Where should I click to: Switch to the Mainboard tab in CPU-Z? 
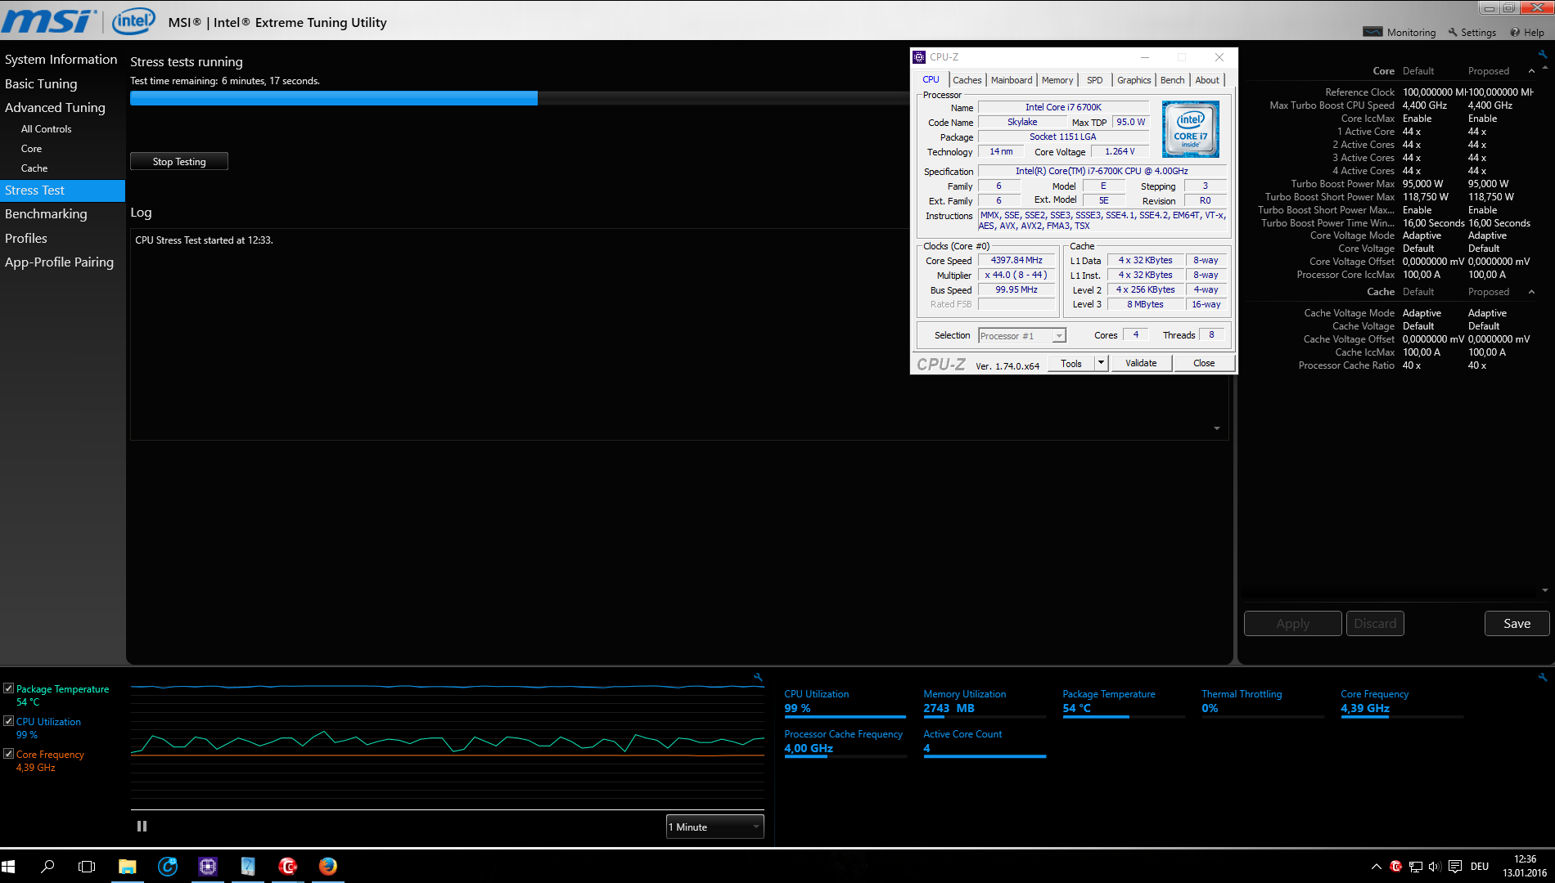point(1012,80)
